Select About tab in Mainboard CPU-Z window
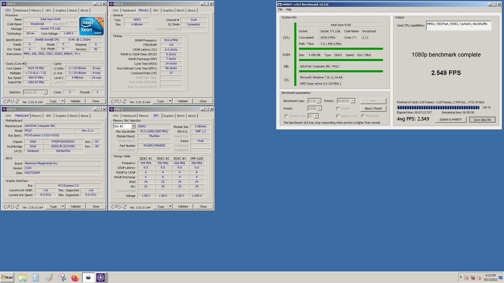This screenshot has width=504, height=283. coord(84,116)
